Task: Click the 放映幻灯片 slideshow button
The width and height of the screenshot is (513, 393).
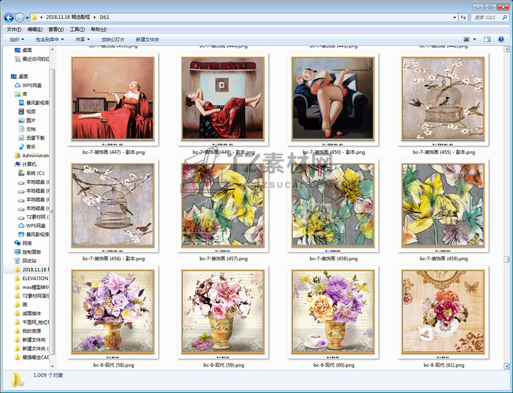Action: (113, 39)
